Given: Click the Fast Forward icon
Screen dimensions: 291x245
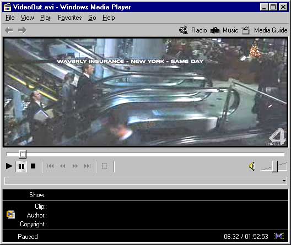Looking at the screenshot, I should [x=75, y=166].
